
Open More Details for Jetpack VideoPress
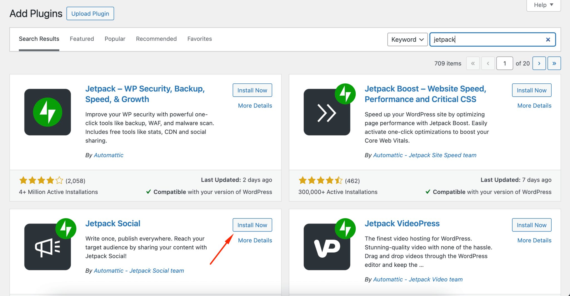click(x=534, y=240)
